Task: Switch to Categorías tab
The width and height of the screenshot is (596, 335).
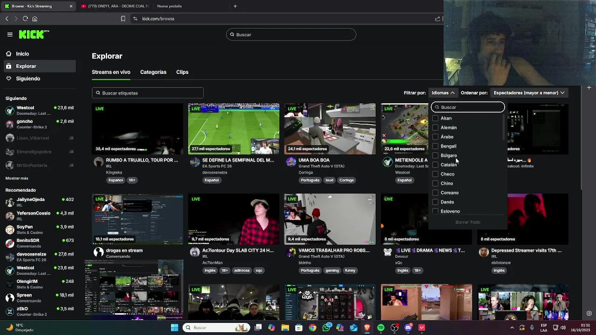Action: pyautogui.click(x=153, y=72)
